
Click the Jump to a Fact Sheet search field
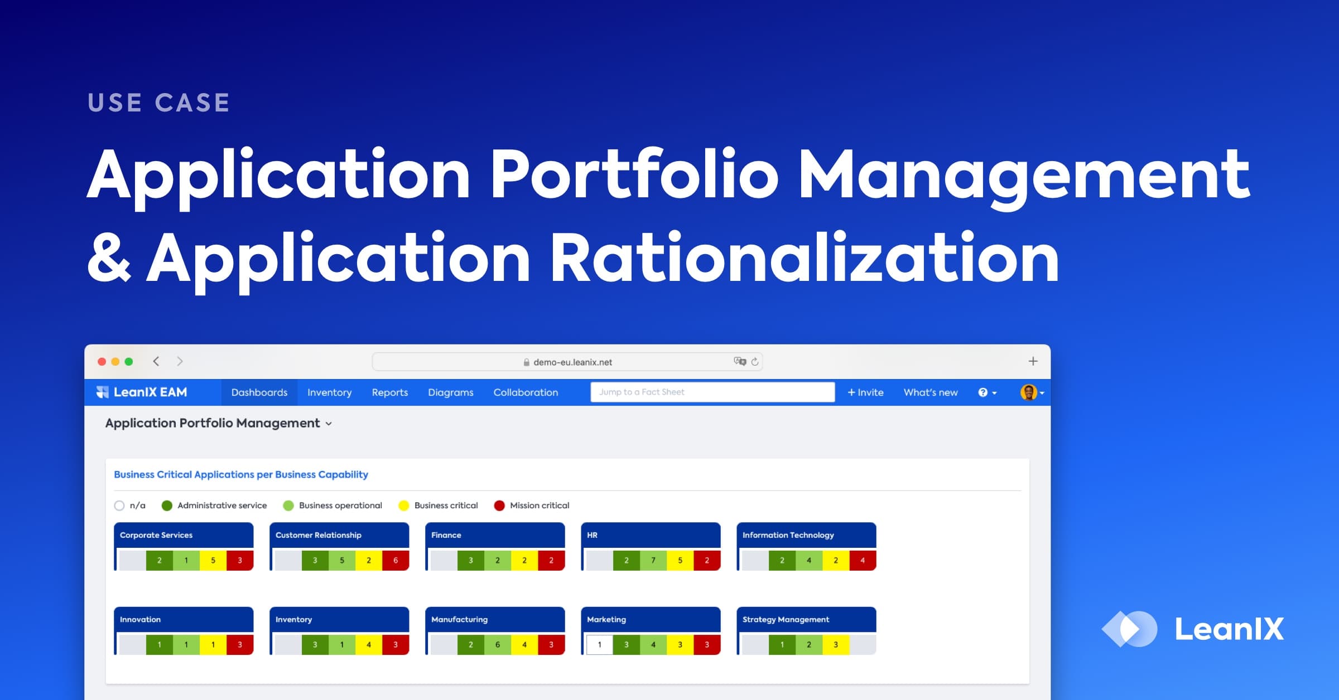(x=711, y=392)
